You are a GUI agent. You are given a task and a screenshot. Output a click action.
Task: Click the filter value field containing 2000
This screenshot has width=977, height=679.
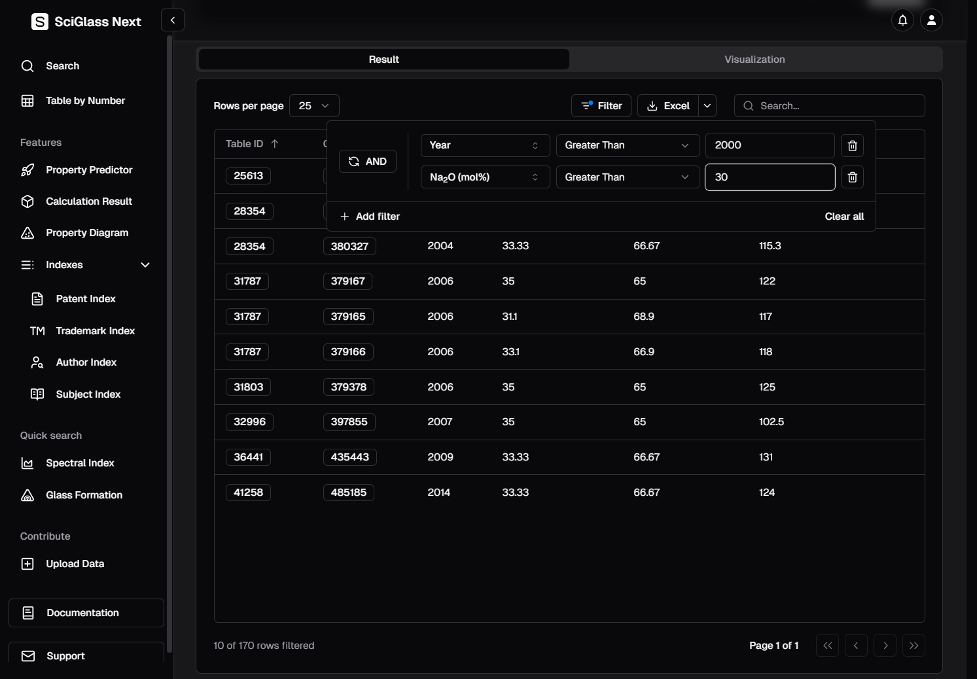770,145
